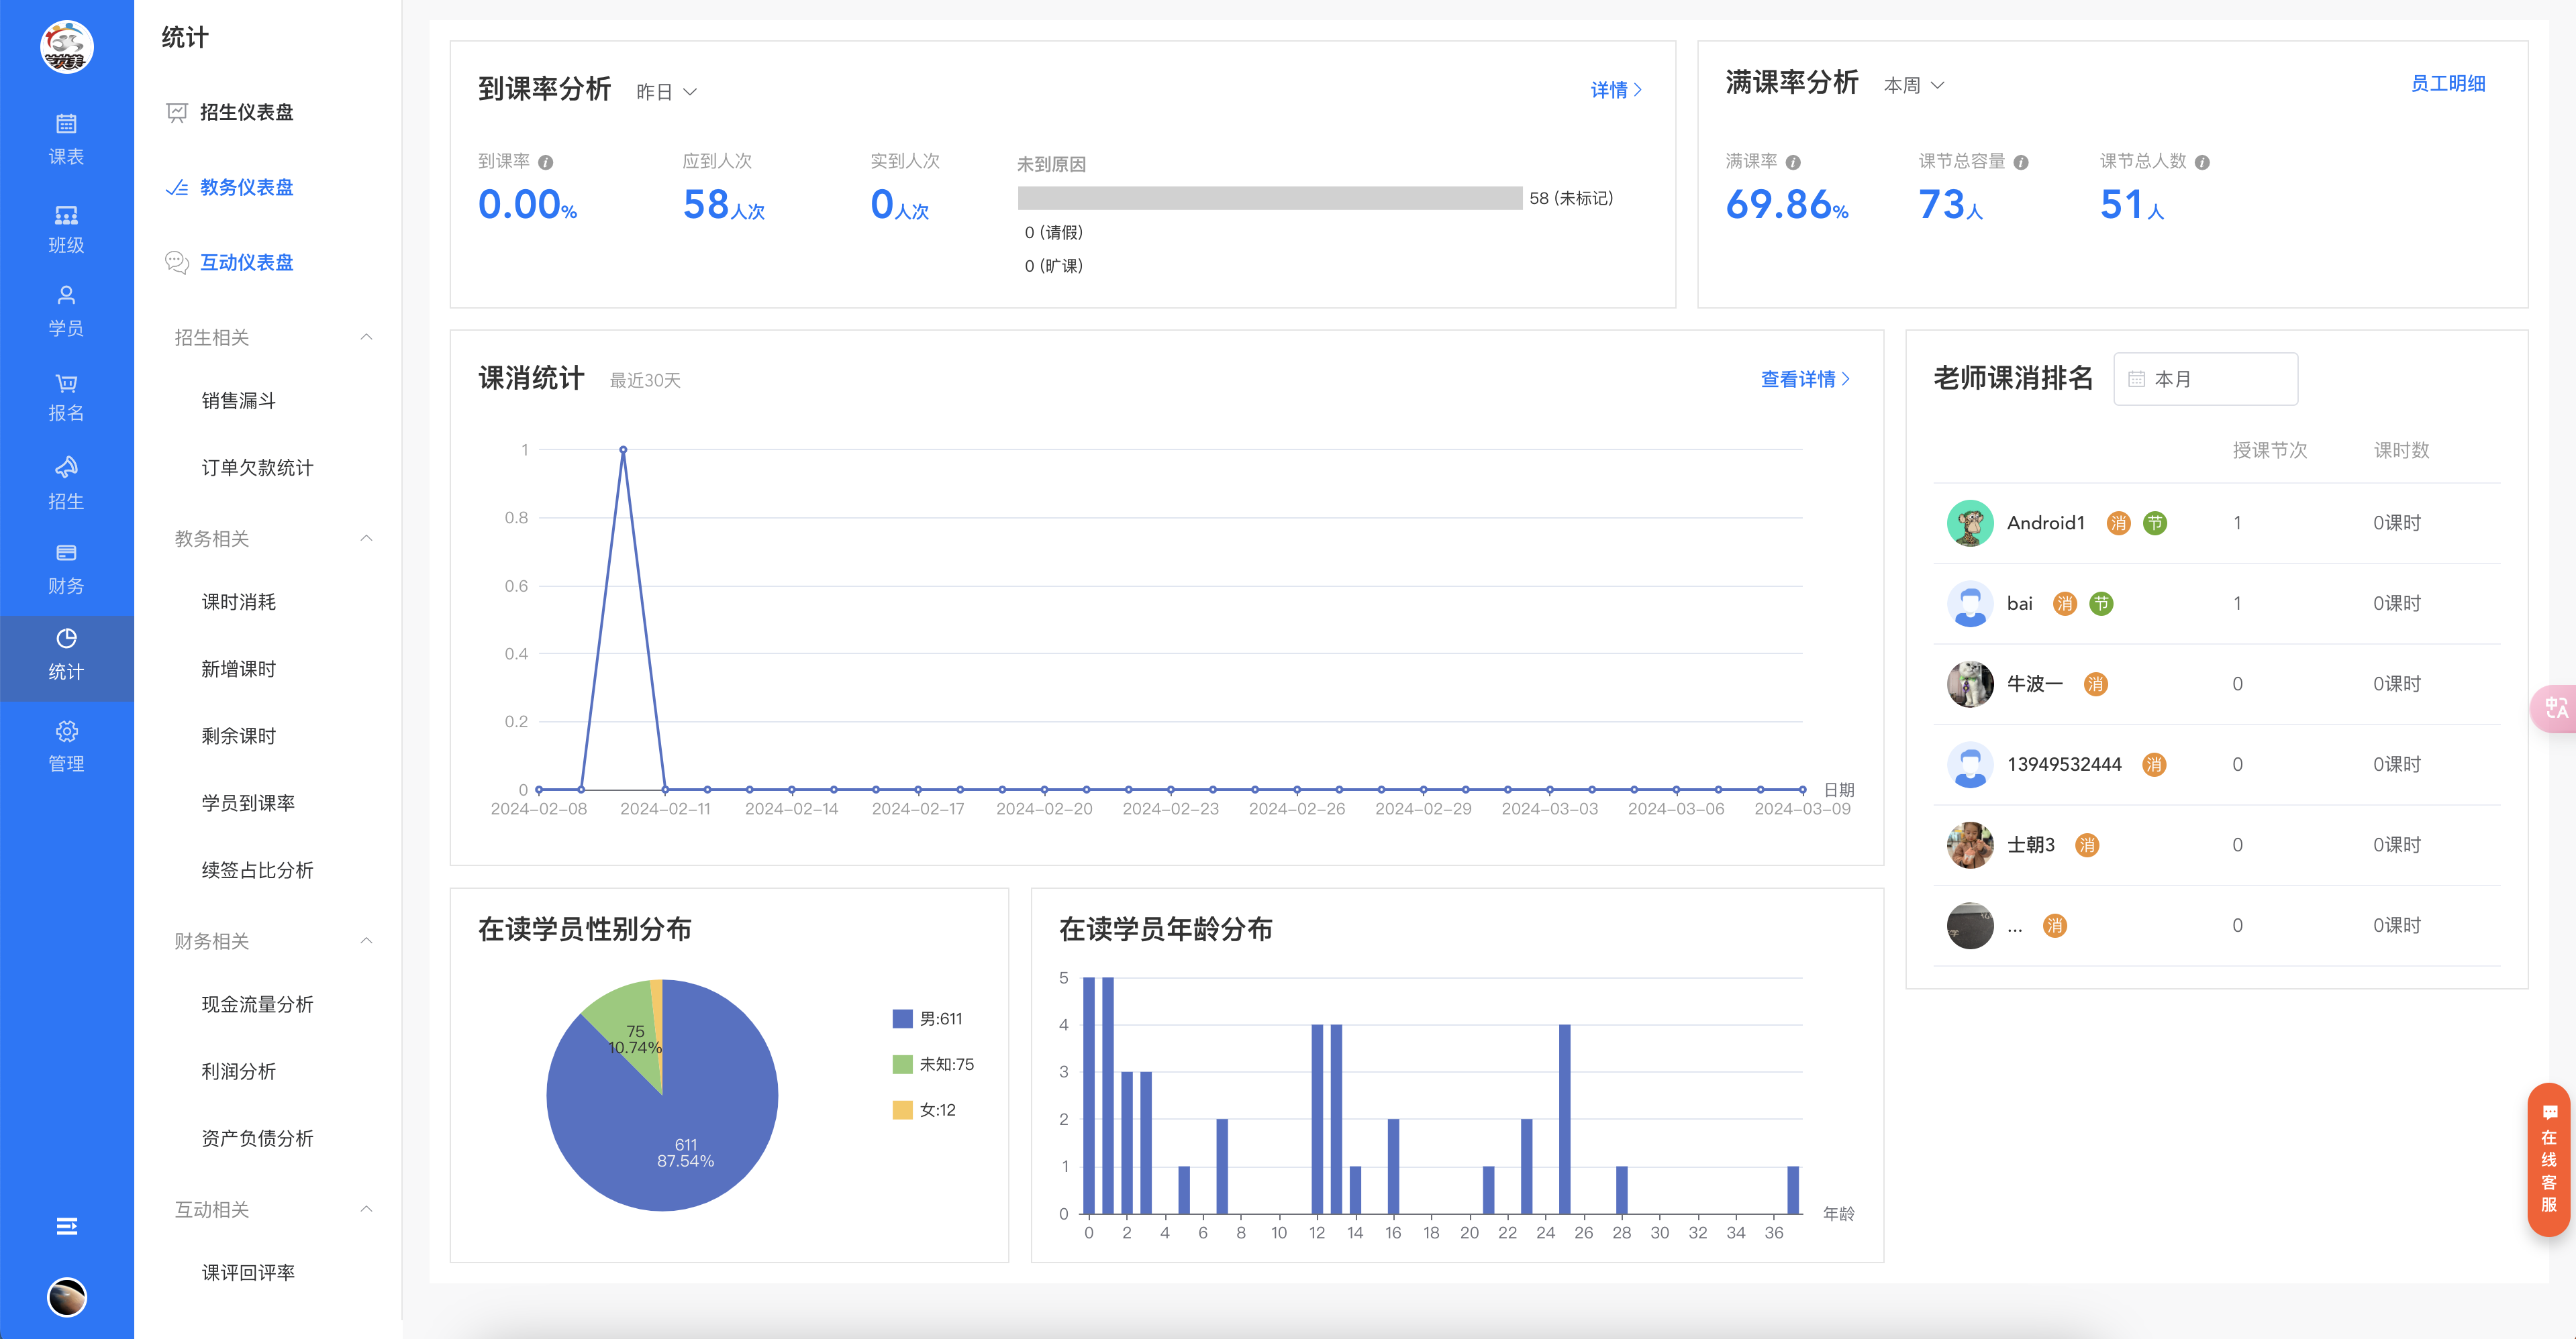Click the peak point on 课消统计 line chart
The image size is (2576, 1339).
[623, 449]
